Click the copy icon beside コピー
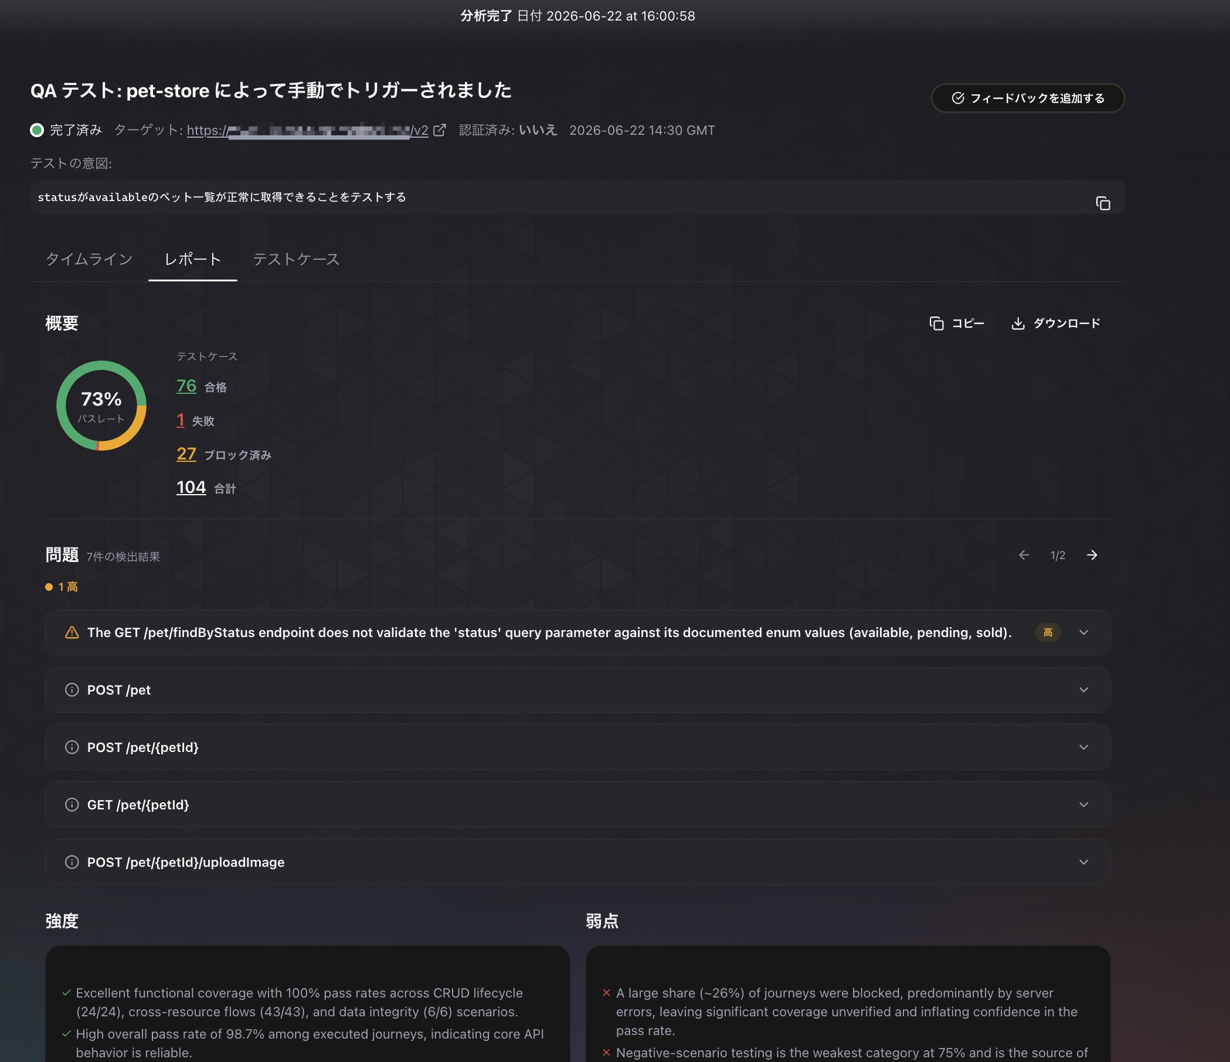Screen dimensions: 1230x1062 point(937,324)
